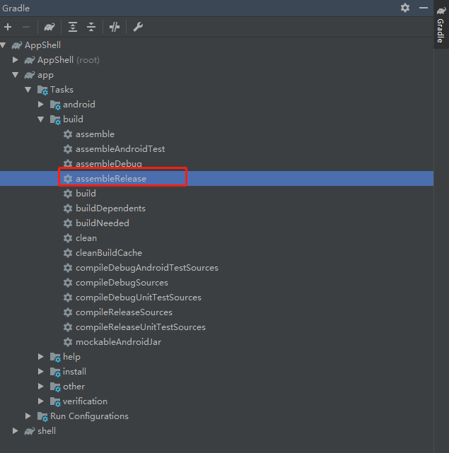Click the Gradle panel title
Image resolution: width=449 pixels, height=453 pixels.
click(x=16, y=8)
